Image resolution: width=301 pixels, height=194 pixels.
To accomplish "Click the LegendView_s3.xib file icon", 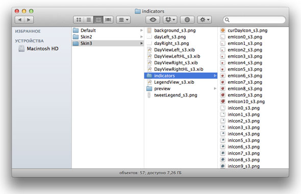I will tap(149, 82).
